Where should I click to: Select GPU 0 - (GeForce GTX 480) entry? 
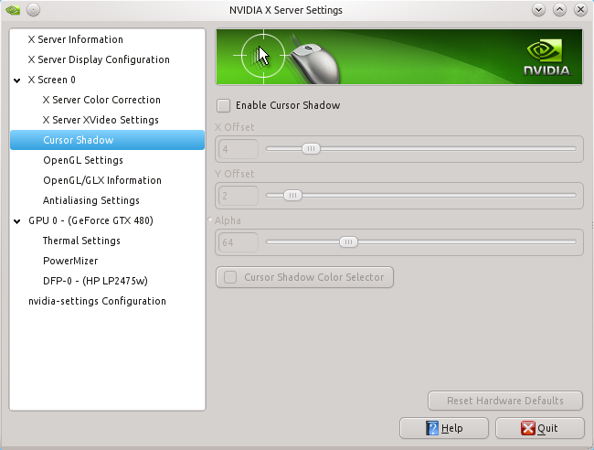pyautogui.click(x=90, y=220)
